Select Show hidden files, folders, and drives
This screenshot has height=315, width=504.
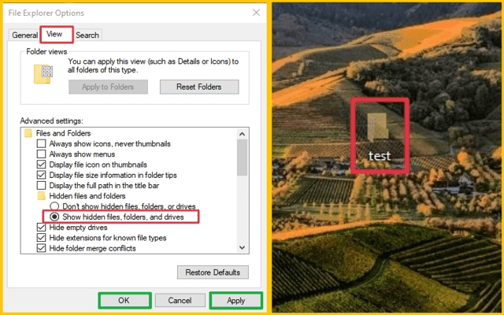(54, 217)
